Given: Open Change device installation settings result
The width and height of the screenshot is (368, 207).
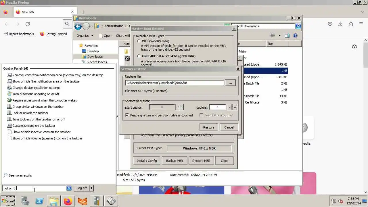Looking at the screenshot, I should (36, 88).
